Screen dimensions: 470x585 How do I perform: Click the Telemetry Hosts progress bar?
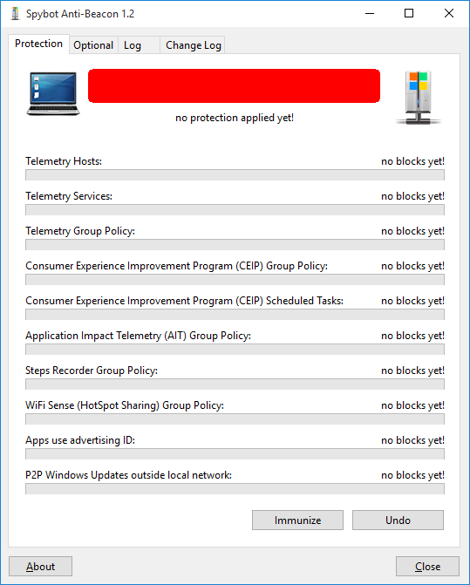235,175
